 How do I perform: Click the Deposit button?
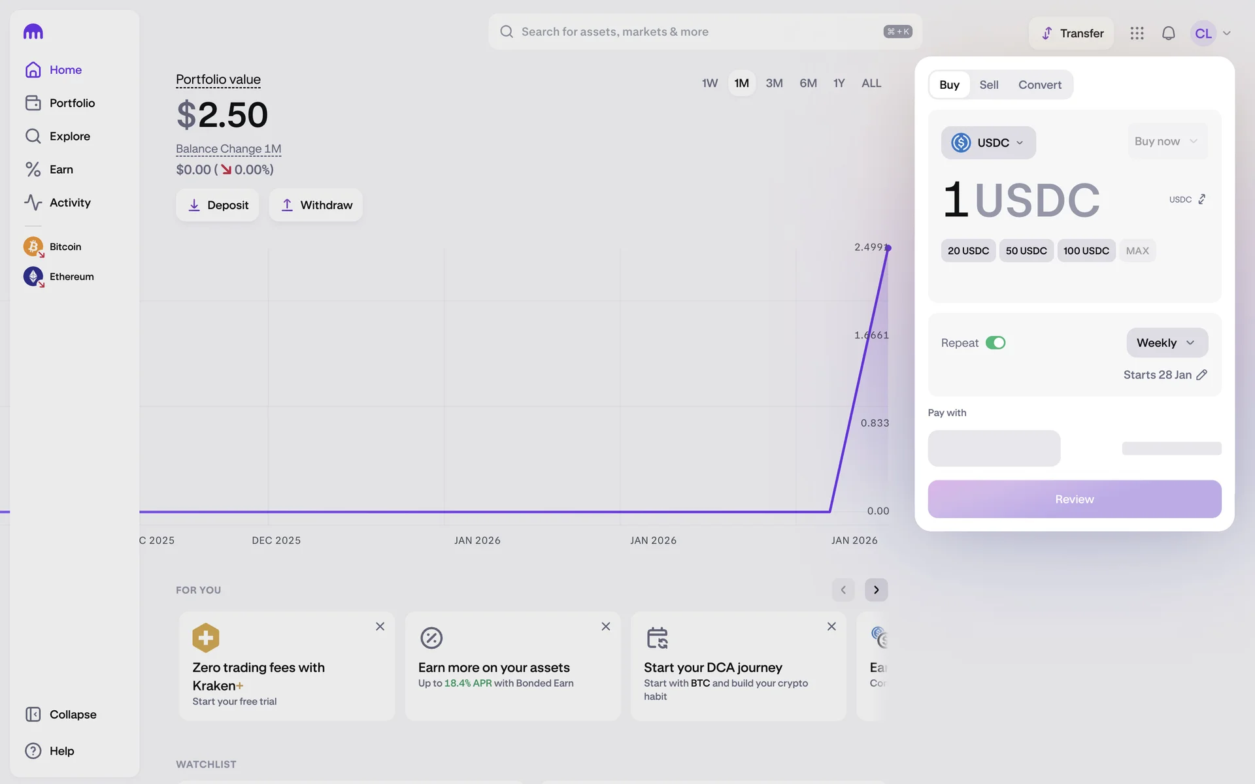coord(217,205)
